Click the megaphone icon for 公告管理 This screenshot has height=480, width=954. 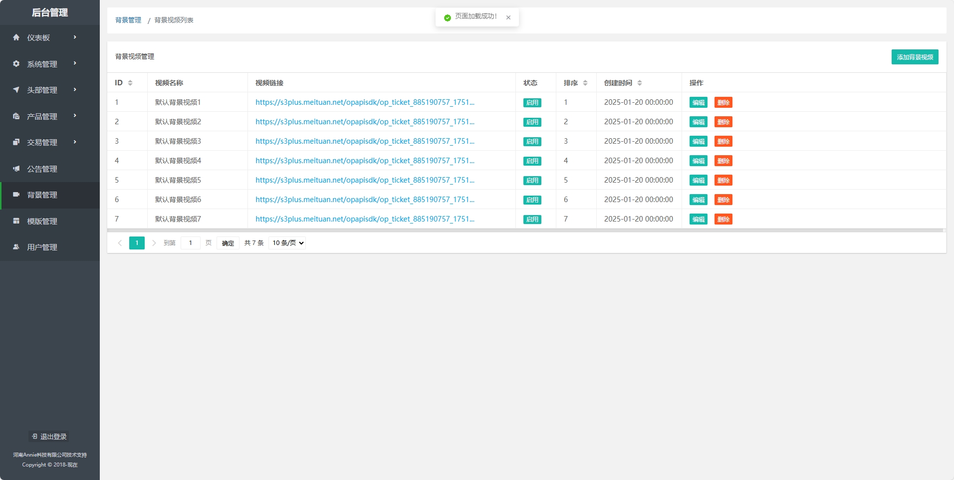pos(16,169)
